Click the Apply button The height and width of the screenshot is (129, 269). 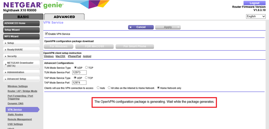[168, 27]
